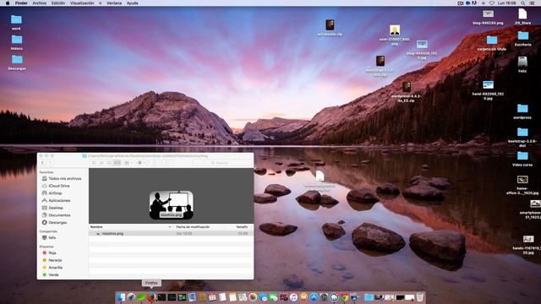Open the Photos app from the Dock
Viewport: 541px width, 304px height.
tap(253, 297)
